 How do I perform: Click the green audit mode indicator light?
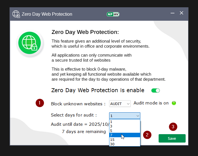174,103
